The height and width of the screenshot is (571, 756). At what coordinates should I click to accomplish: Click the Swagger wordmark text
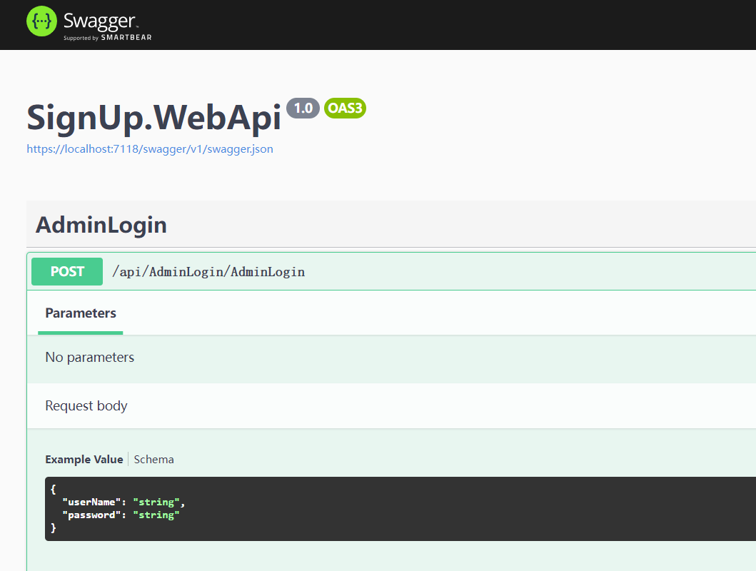[99, 19]
